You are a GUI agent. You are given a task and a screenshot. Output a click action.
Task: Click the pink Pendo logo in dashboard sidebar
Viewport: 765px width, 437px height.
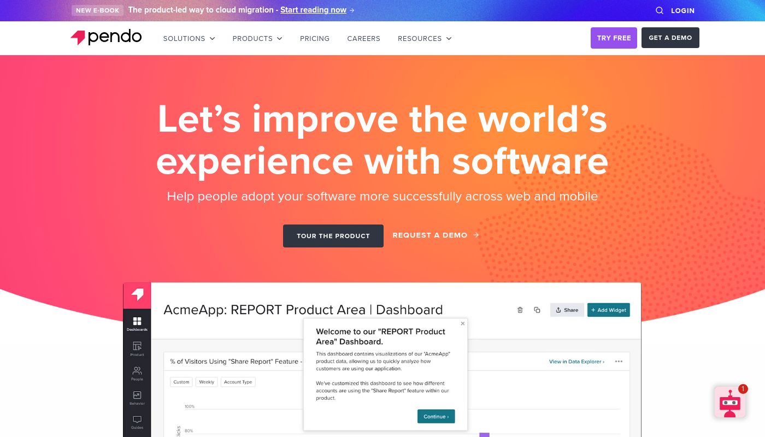pos(137,295)
